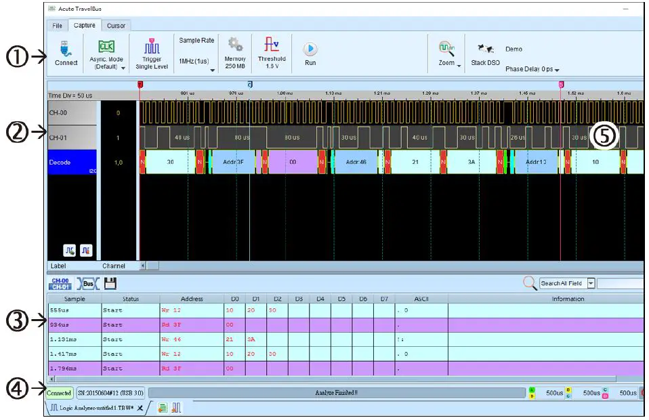Click the blue Decode channel label

72,163
